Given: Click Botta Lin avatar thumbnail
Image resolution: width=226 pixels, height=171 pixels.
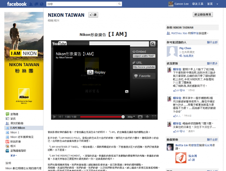Looking at the screenshot, I should coord(170,147).
